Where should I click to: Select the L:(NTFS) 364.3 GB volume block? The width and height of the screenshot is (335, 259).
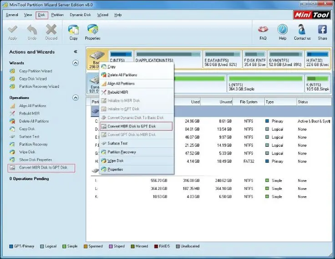(x=265, y=84)
